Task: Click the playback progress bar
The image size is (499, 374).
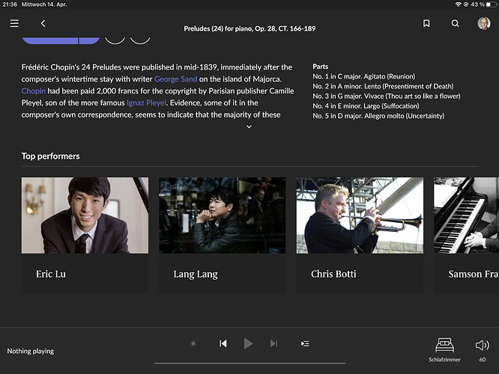Action: (x=250, y=364)
